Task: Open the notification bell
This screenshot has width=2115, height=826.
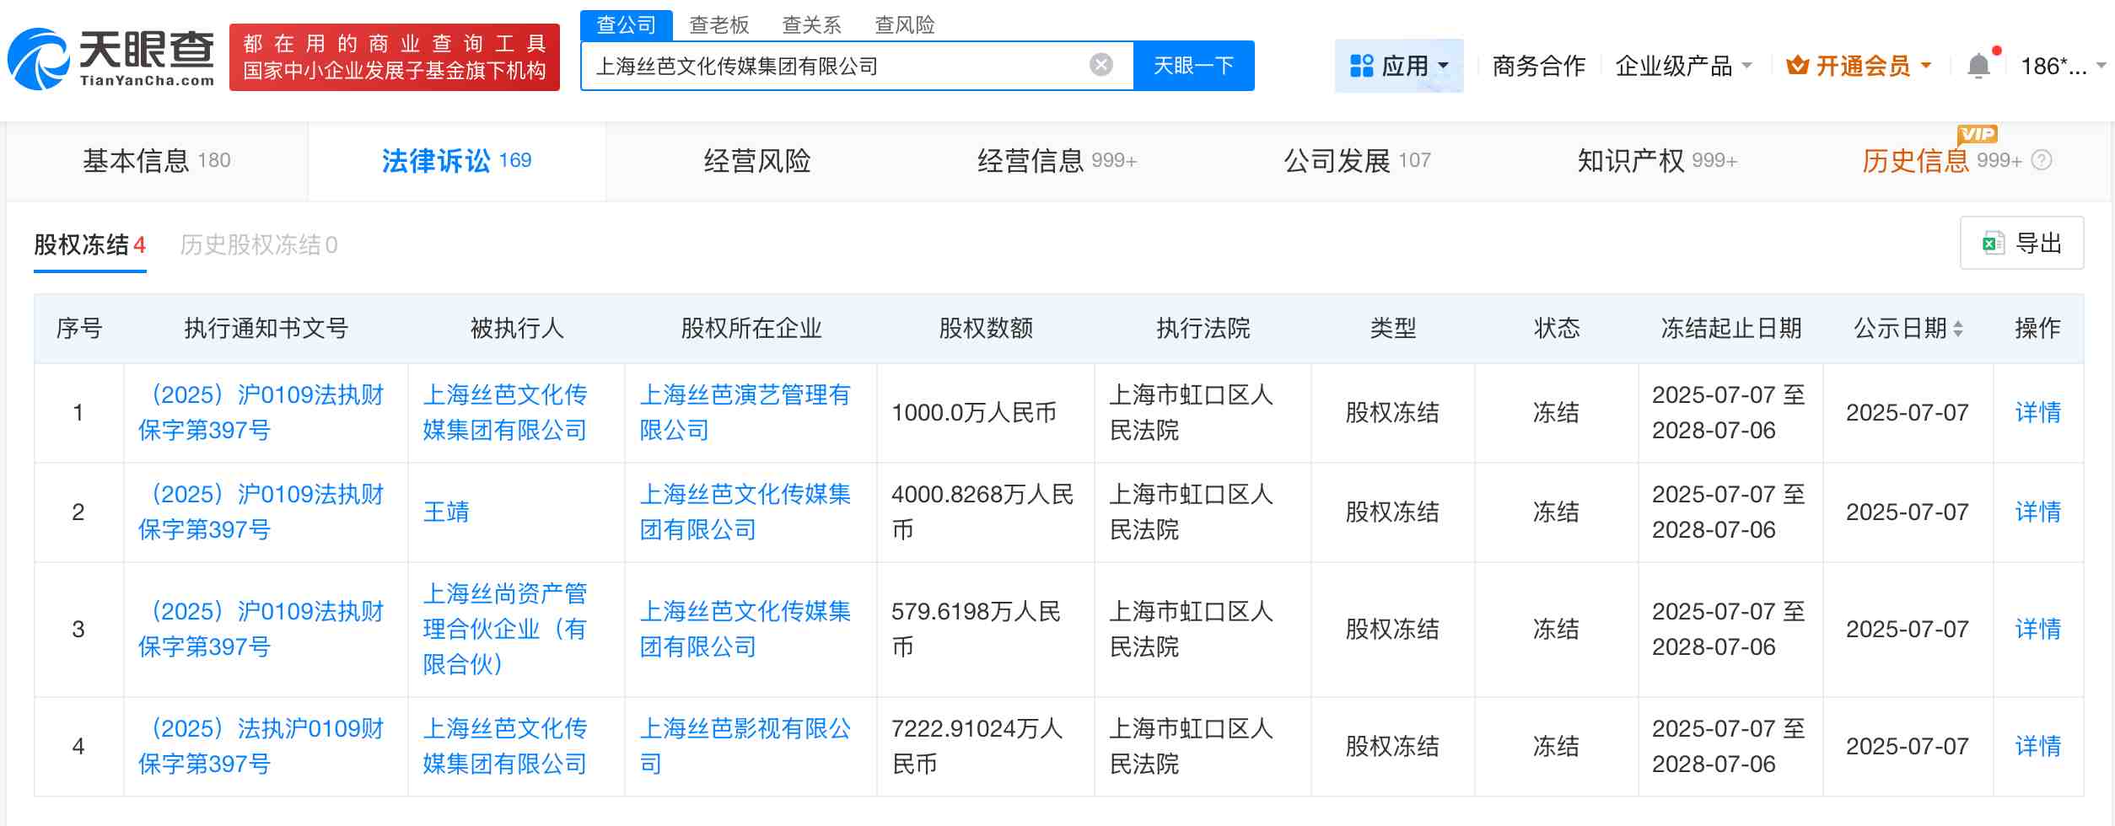Action: (1977, 64)
